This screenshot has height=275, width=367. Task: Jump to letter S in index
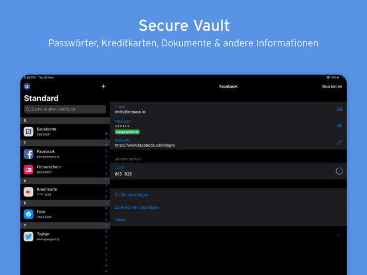(106, 242)
